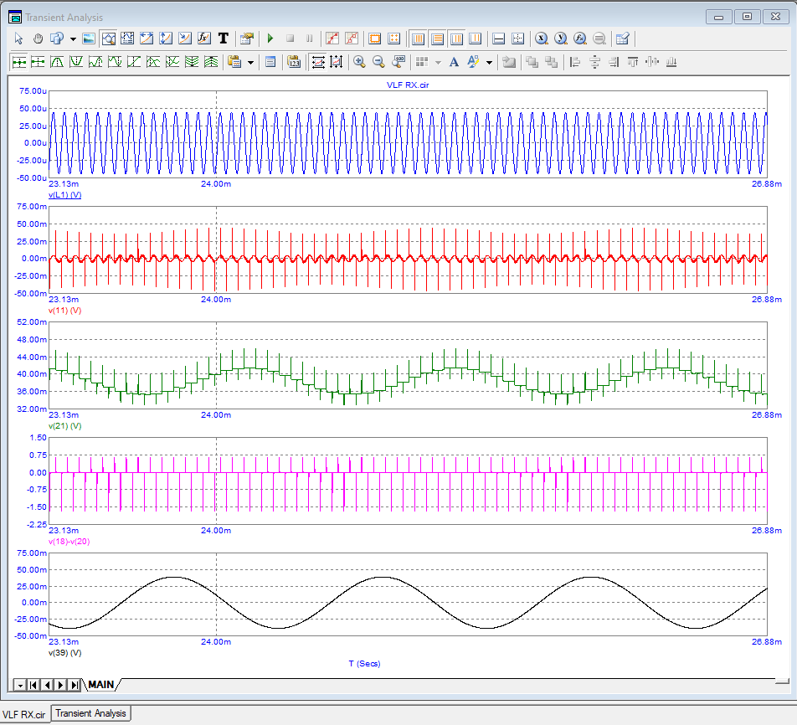This screenshot has width=797, height=725.
Task: Click the Go to performance fx icon
Action: click(580, 39)
